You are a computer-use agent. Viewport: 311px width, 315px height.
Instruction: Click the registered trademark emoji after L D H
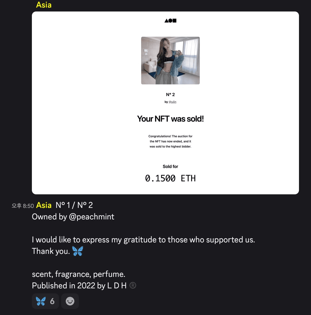tap(133, 285)
